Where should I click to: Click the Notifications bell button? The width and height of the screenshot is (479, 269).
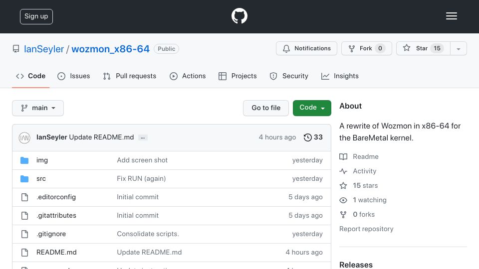click(306, 48)
